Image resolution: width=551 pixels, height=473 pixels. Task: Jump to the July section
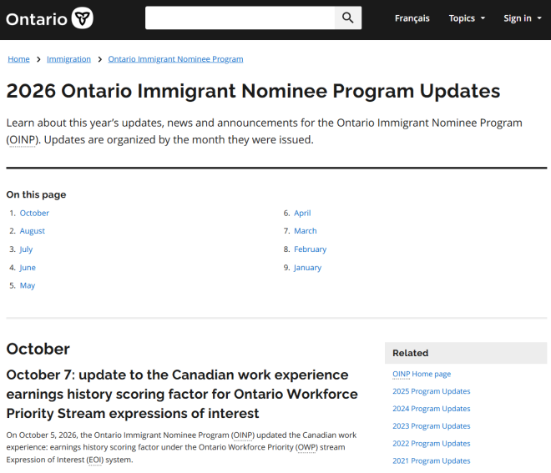[26, 249]
